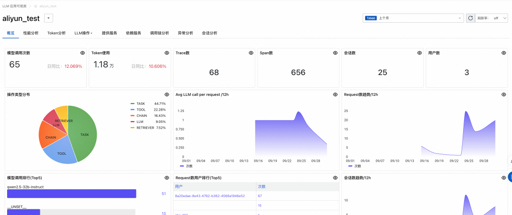The height and width of the screenshot is (215, 512).
Task: Switch to the Token分析 tab
Action: 56,33
